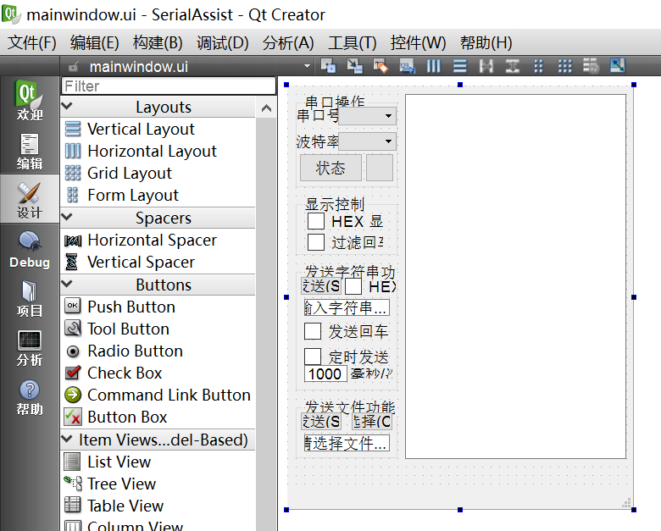Click the Break Layout toolbar icon

(591, 66)
